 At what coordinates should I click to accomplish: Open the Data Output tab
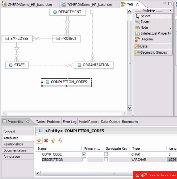click(x=110, y=122)
